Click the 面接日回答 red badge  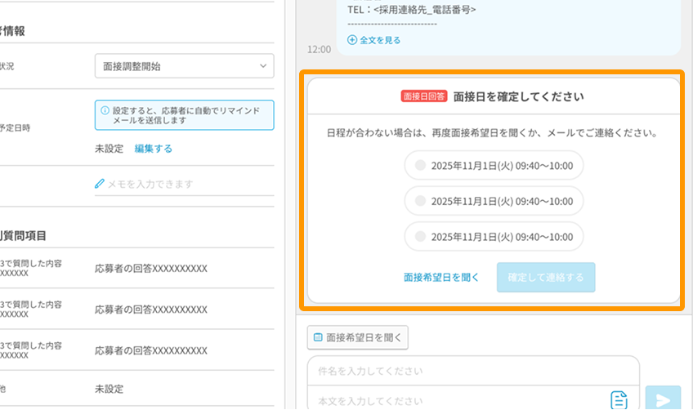tap(424, 96)
